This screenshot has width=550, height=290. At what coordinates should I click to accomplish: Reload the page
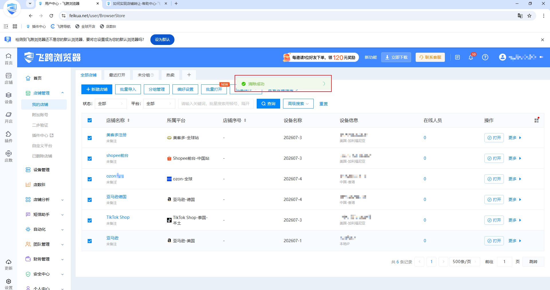[51, 16]
